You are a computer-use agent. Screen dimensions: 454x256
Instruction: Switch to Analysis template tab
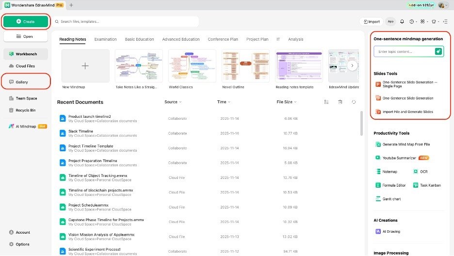pos(295,39)
